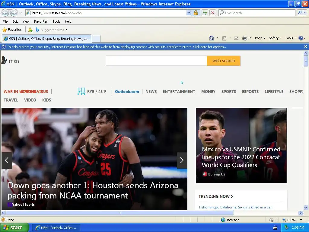Screen dimensions: 309x232
Task: Open the ESPORTS section
Action: pyautogui.click(x=250, y=92)
